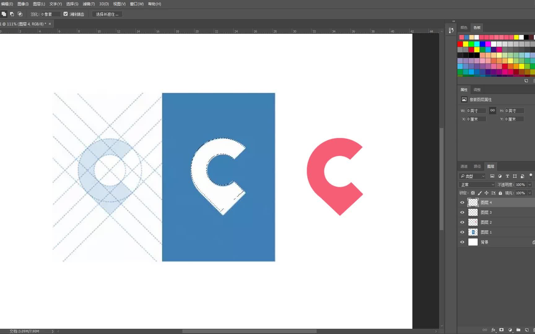The height and width of the screenshot is (334, 535).
Task: Open the 选择(S) menu
Action: [x=72, y=4]
